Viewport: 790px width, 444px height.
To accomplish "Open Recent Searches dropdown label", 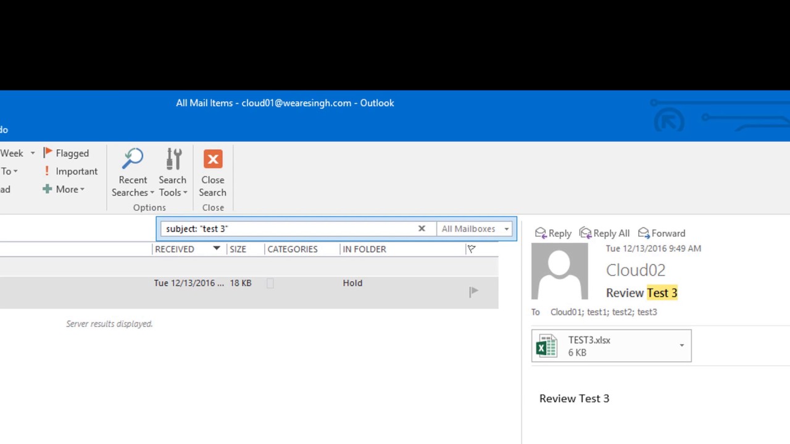I will tap(133, 186).
